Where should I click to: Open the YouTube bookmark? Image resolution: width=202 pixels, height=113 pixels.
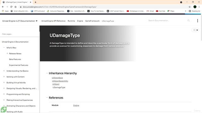[161, 11]
